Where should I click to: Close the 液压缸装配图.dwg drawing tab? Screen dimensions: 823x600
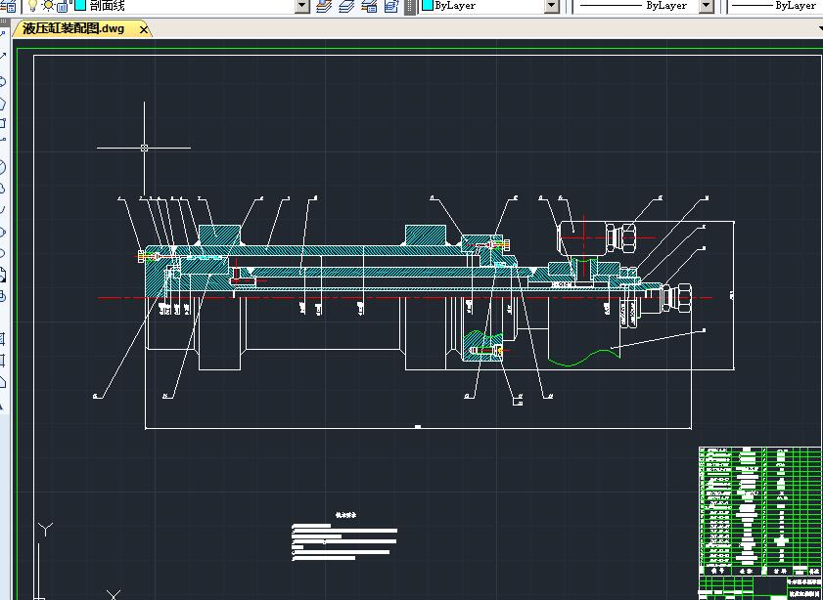[145, 29]
